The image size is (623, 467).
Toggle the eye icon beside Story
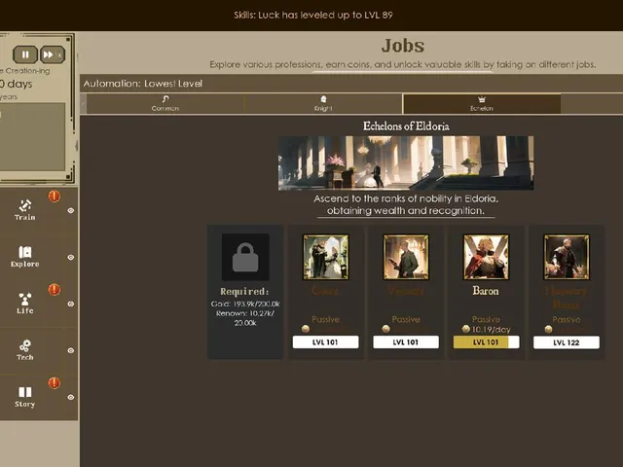[x=71, y=397]
